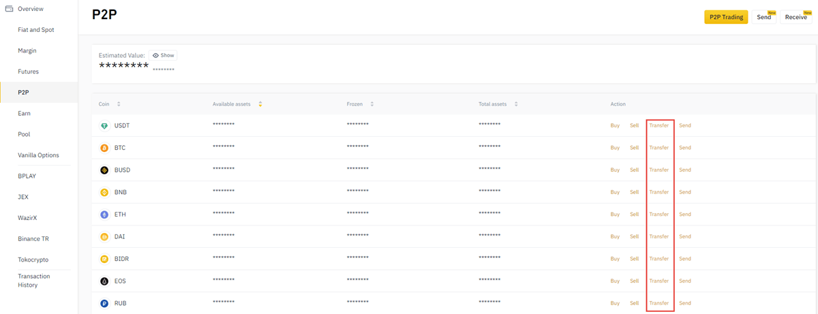Sell BIDR from its row
818x314 pixels.
click(634, 259)
